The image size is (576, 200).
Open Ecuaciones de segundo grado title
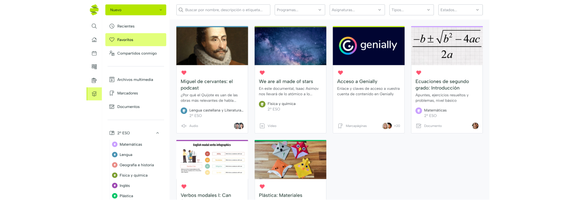pos(442,84)
